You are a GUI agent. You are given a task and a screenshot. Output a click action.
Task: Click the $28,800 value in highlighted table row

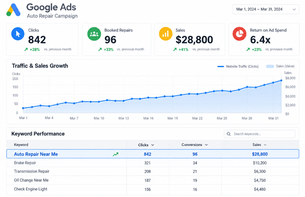(260, 154)
